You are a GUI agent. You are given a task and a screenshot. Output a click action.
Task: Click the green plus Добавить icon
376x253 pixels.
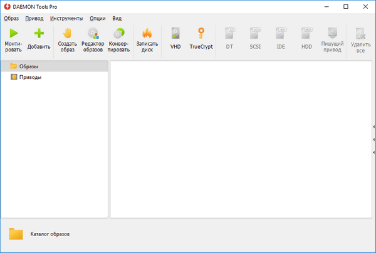(x=39, y=33)
